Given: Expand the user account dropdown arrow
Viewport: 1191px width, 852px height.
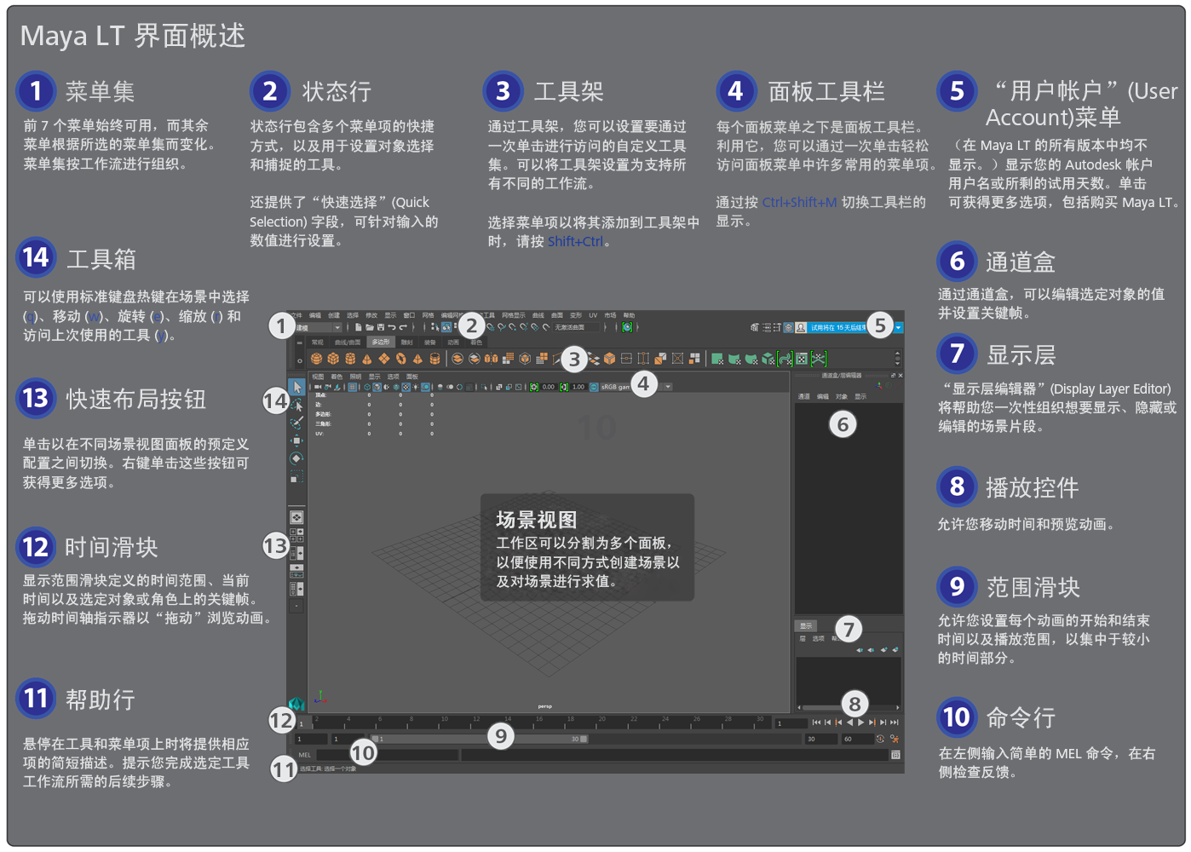Looking at the screenshot, I should pyautogui.click(x=898, y=327).
